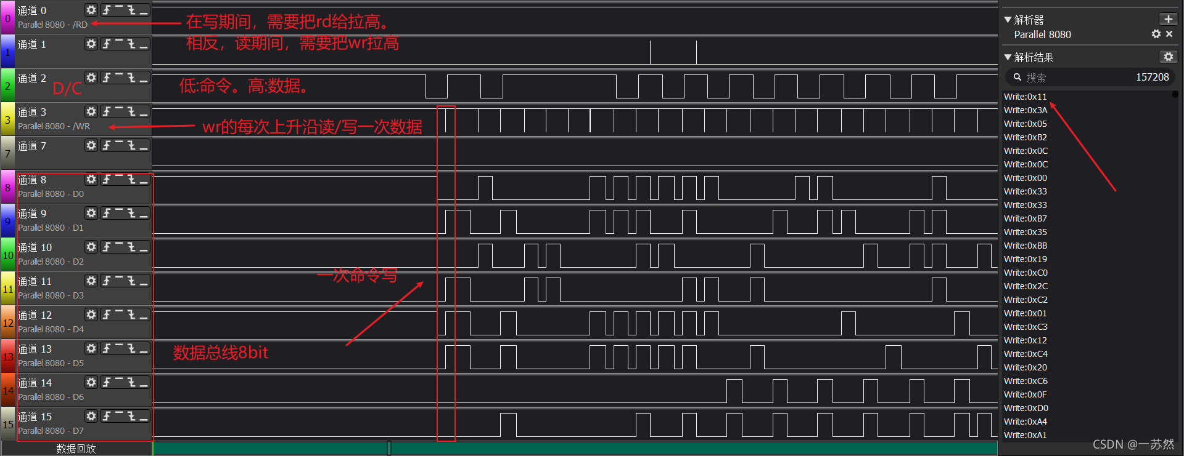The height and width of the screenshot is (456, 1184).
Task: Collapse the 解析器 panel
Action: 1008,20
